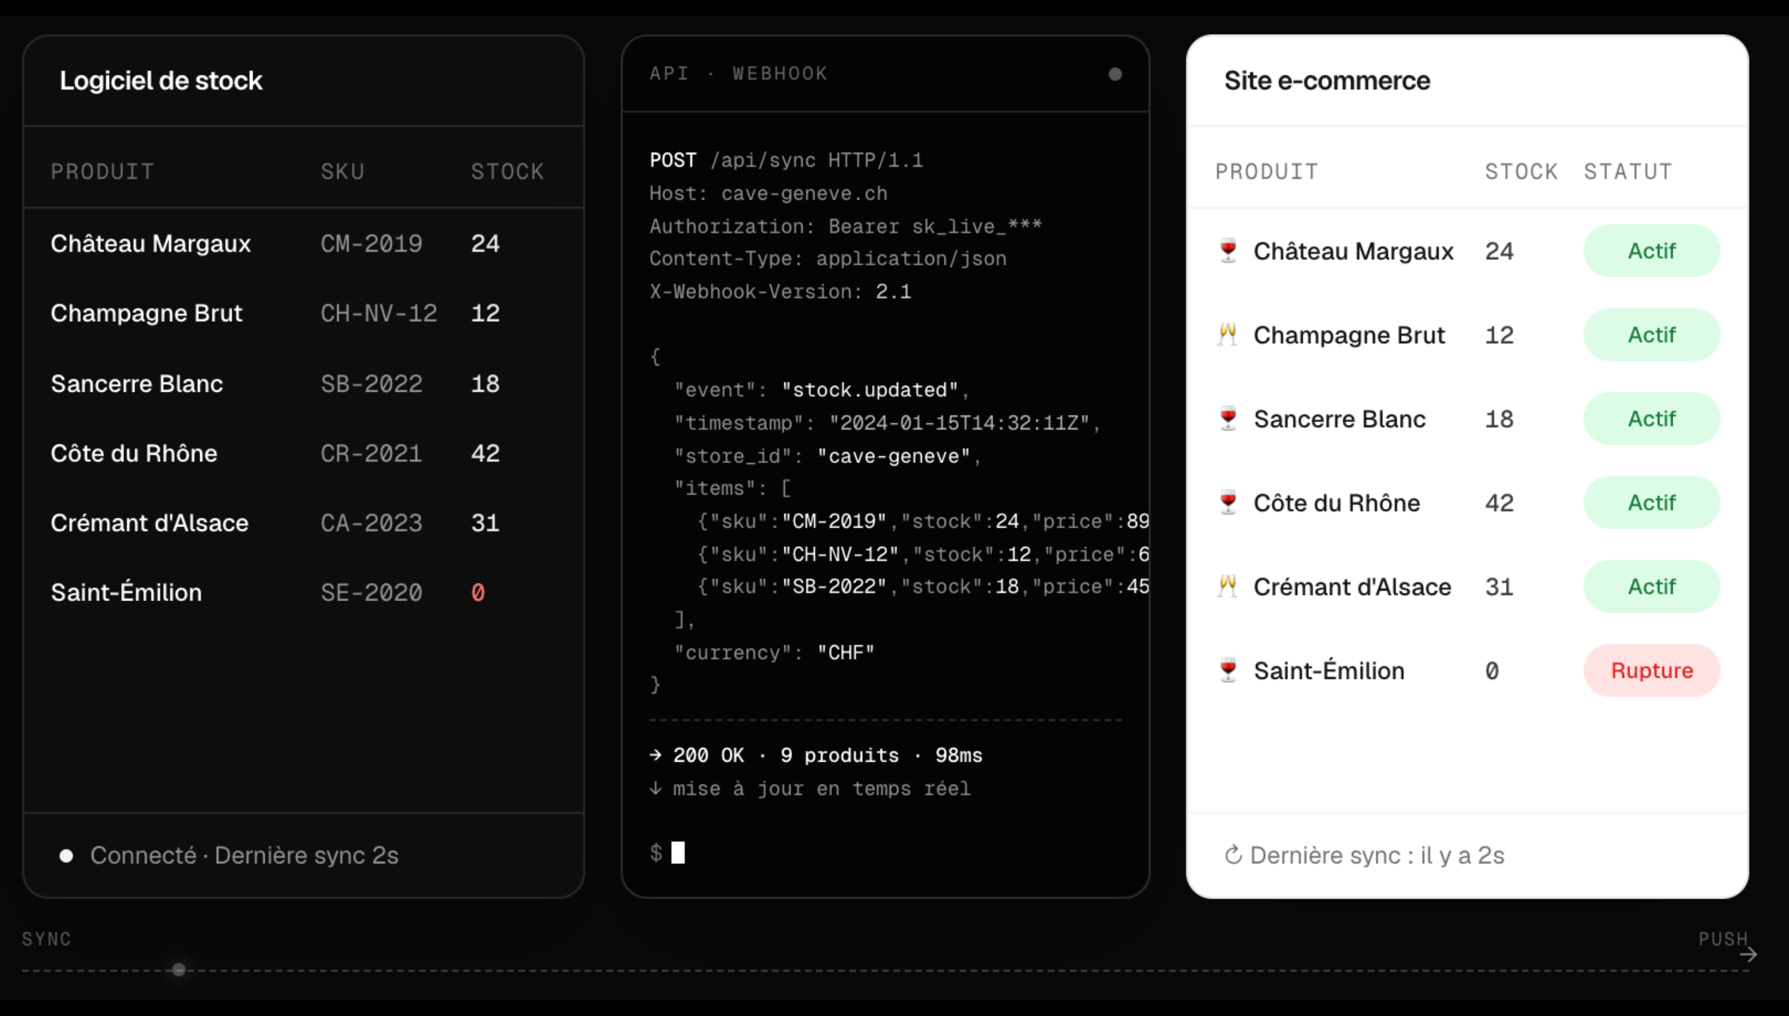Click the "stock.updated" event value
1789x1016 pixels.
point(870,389)
